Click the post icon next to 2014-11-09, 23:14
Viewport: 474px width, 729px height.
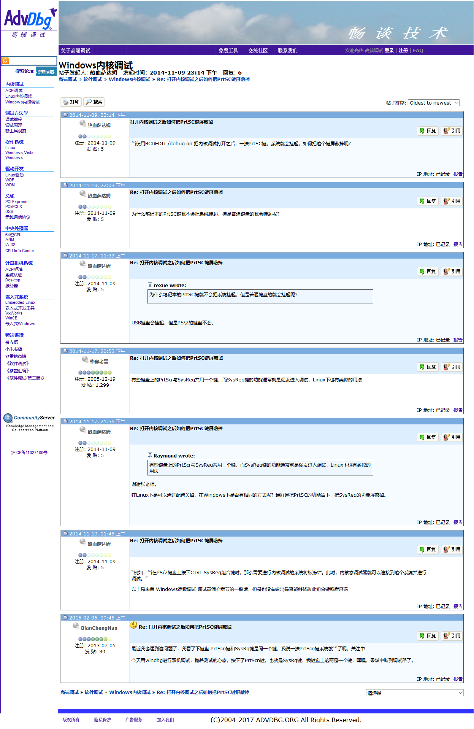click(66, 115)
